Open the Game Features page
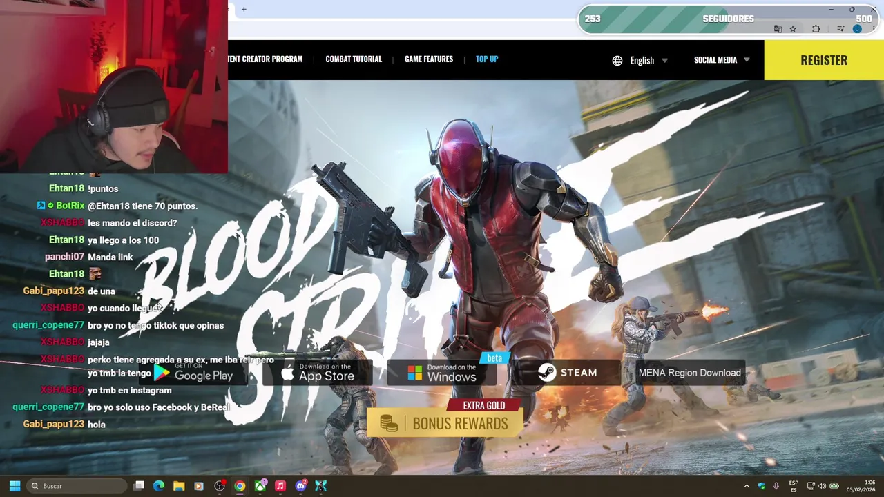The height and width of the screenshot is (497, 884). [x=428, y=59]
